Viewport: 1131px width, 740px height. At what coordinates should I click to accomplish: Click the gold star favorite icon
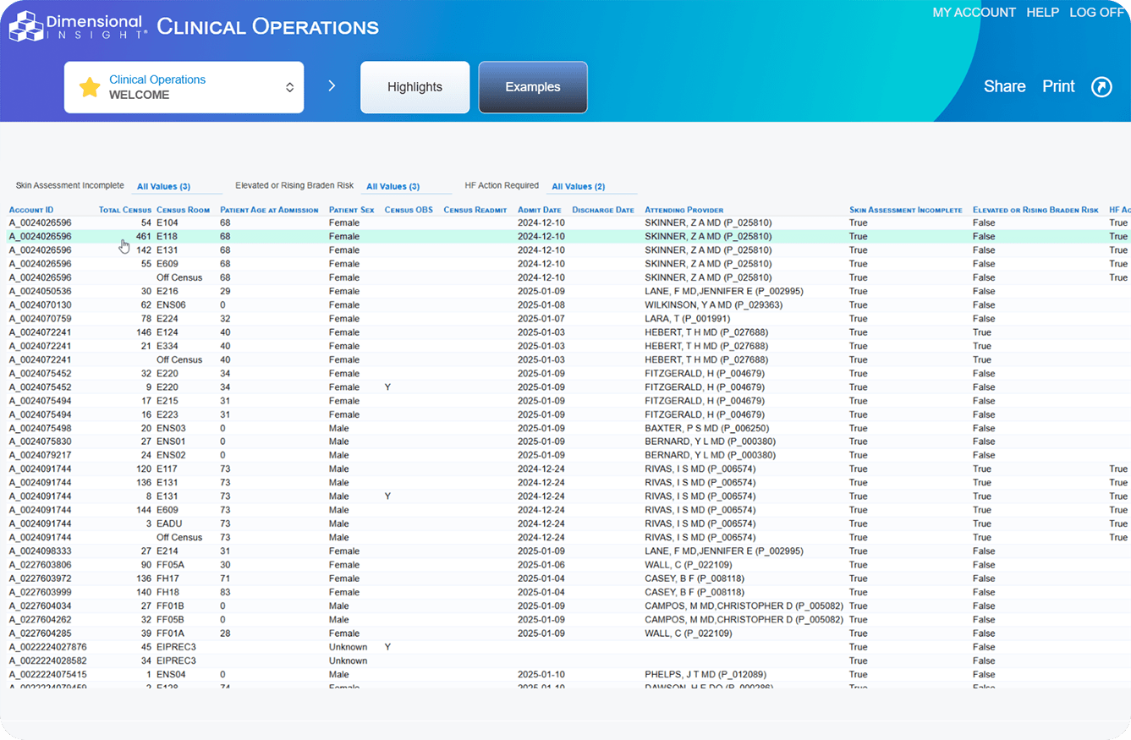[90, 87]
